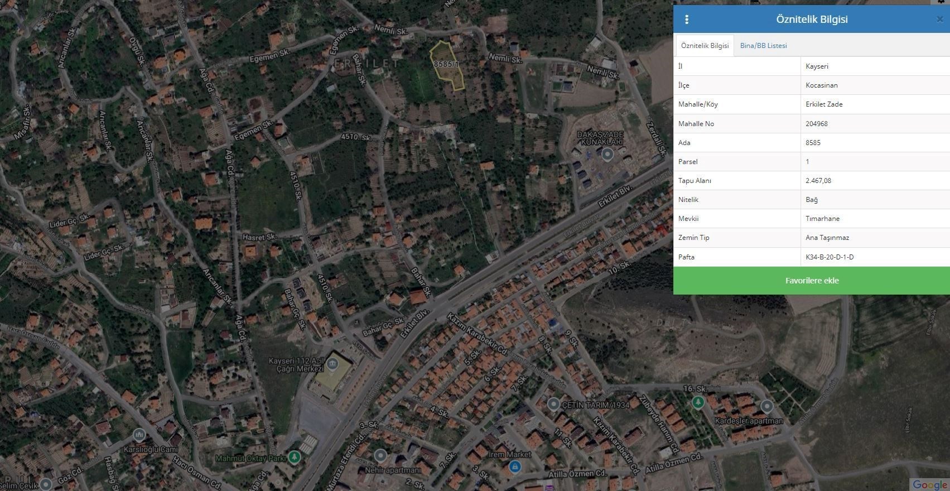Image resolution: width=950 pixels, height=491 pixels.
Task: Click the Çetin Tarım/1934 location pin
Action: coord(553,405)
